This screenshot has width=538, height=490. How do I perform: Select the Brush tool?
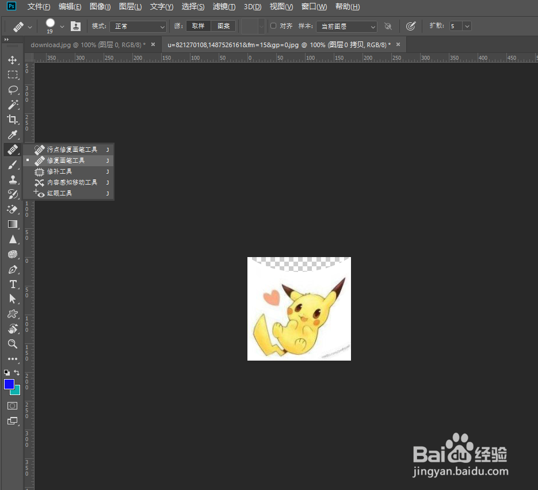coord(13,165)
